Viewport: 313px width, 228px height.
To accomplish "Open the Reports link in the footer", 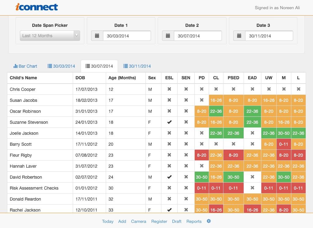I will coord(194,221).
